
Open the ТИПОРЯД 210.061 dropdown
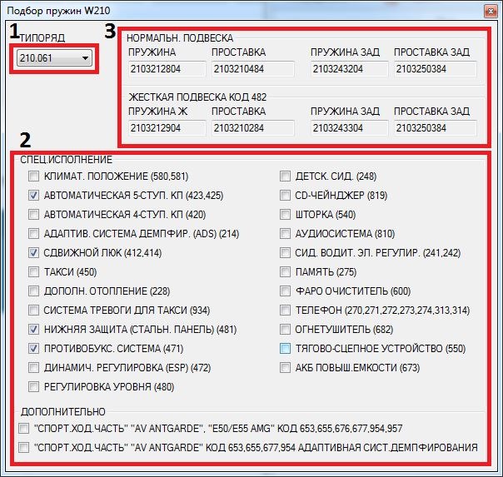point(54,58)
